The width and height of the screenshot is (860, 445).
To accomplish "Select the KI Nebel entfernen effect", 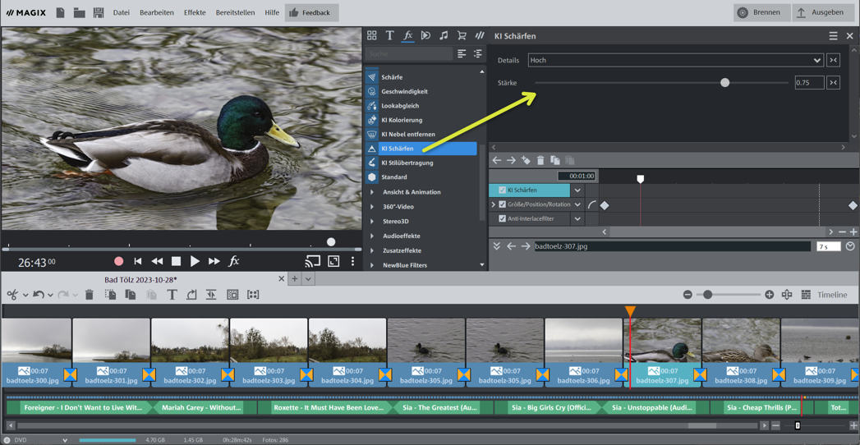I will click(x=408, y=135).
